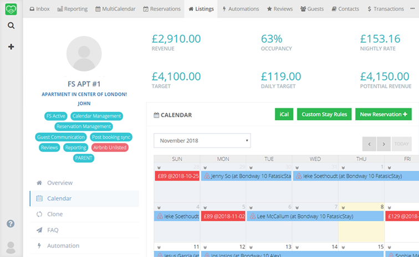Open Ieke Soethoudt reservation in first week
The width and height of the screenshot is (419, 257).
pyautogui.click(x=356, y=176)
